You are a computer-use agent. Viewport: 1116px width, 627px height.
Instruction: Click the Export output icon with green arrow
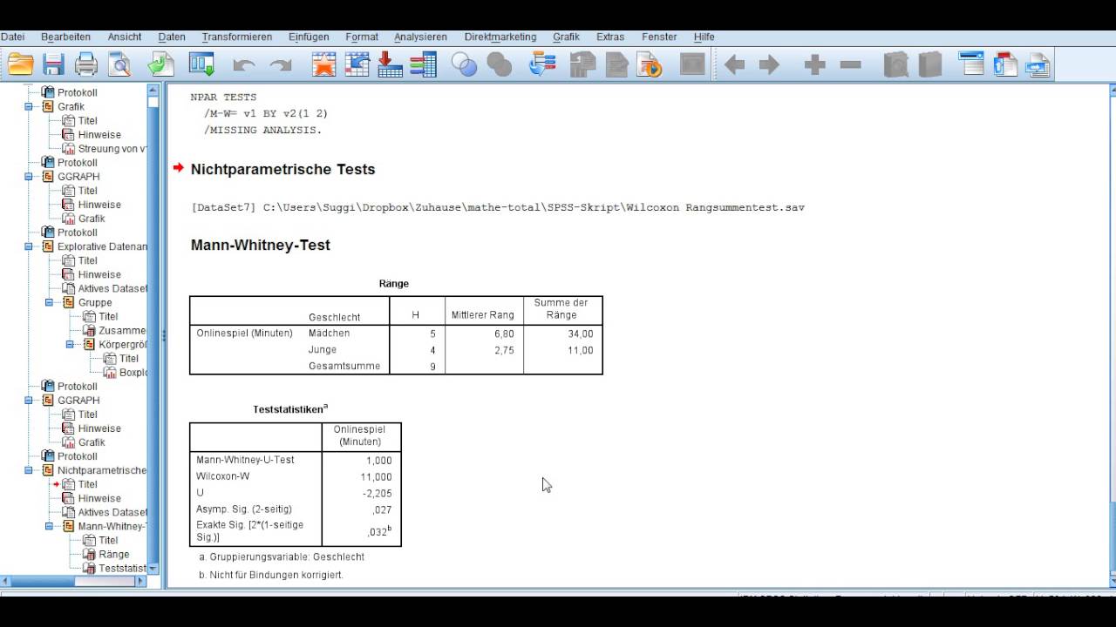160,64
